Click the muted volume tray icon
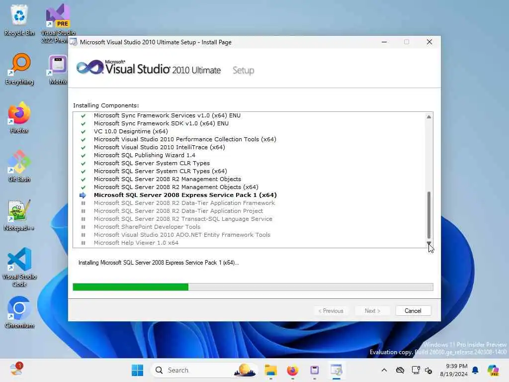509x382 pixels. [x=428, y=371]
